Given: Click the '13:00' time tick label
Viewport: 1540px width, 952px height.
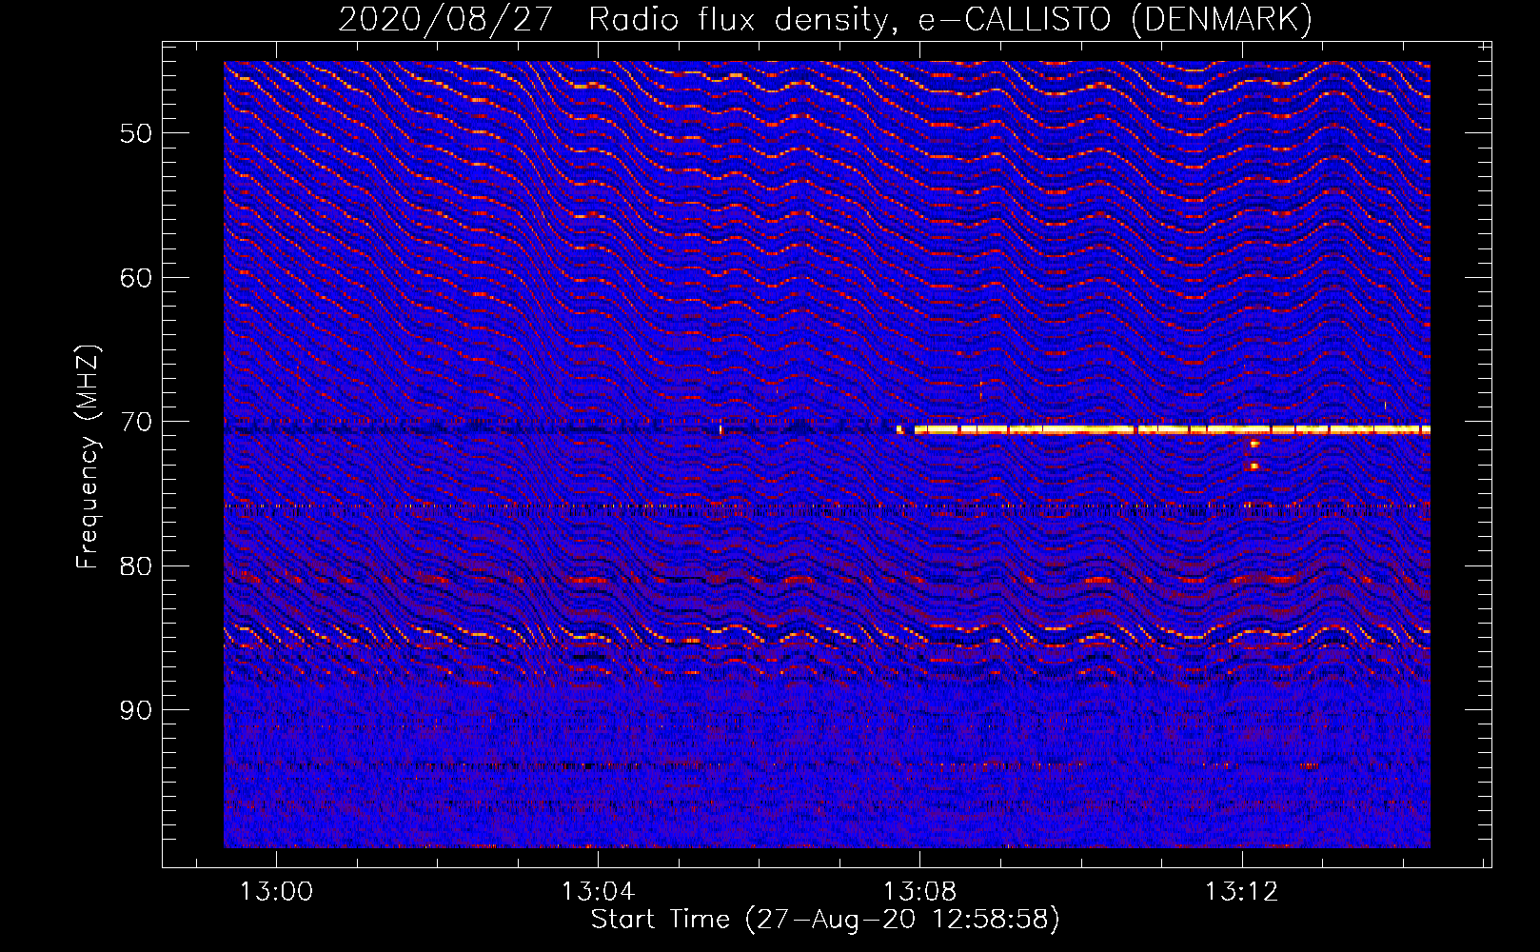Looking at the screenshot, I should (276, 892).
